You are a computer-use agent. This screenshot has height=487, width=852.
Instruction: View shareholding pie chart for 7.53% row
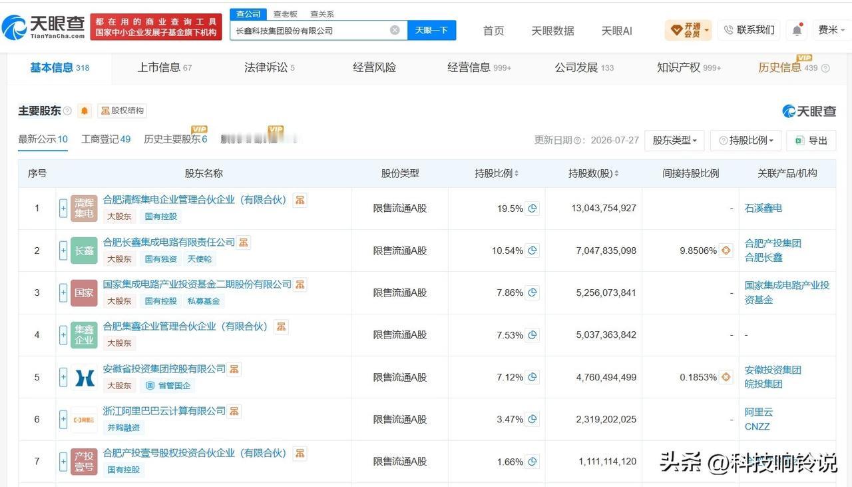532,335
